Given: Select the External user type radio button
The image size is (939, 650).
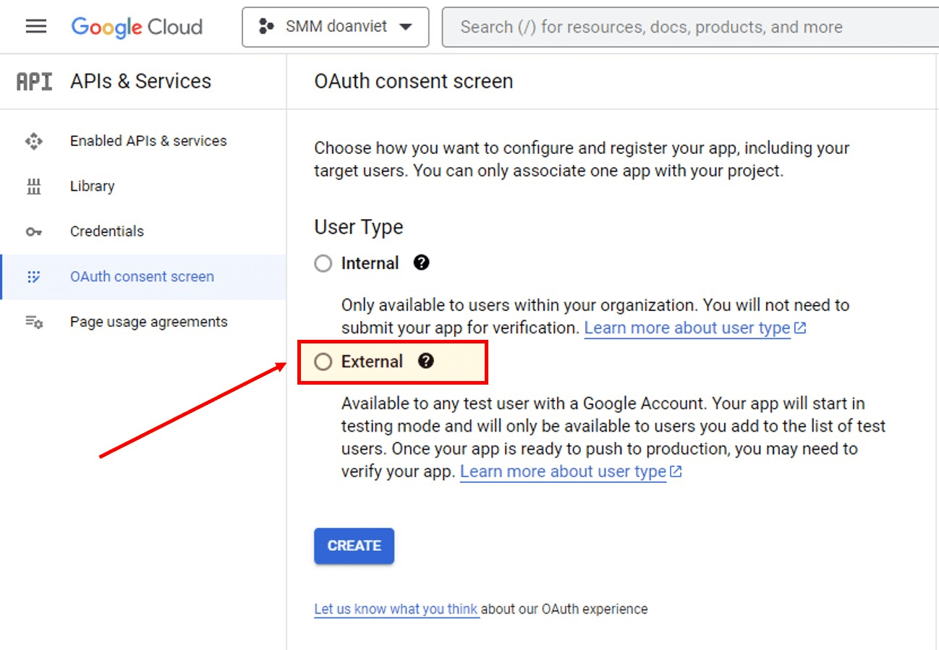Looking at the screenshot, I should pyautogui.click(x=323, y=362).
